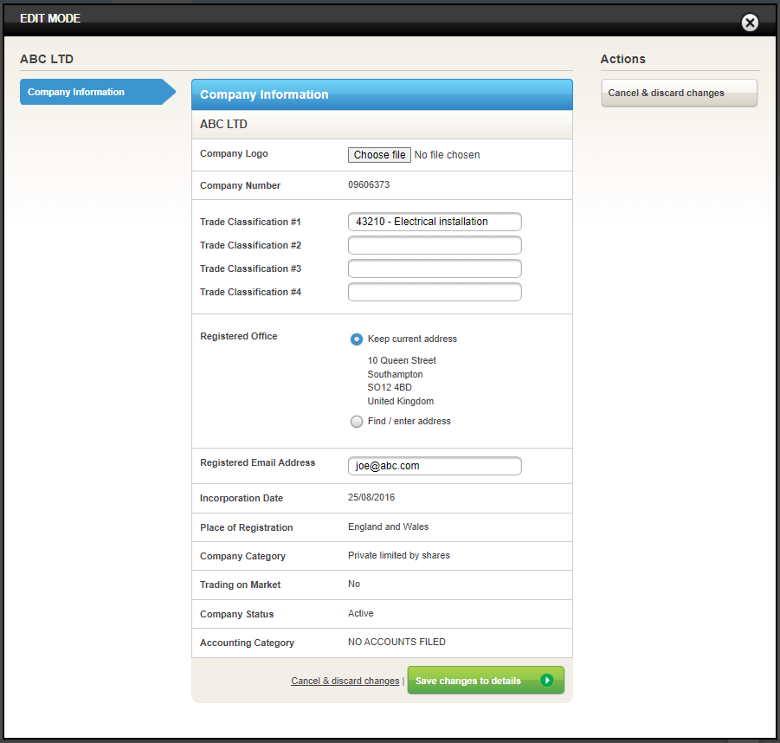Click the company number 09606373
The image size is (780, 743).
[370, 185]
